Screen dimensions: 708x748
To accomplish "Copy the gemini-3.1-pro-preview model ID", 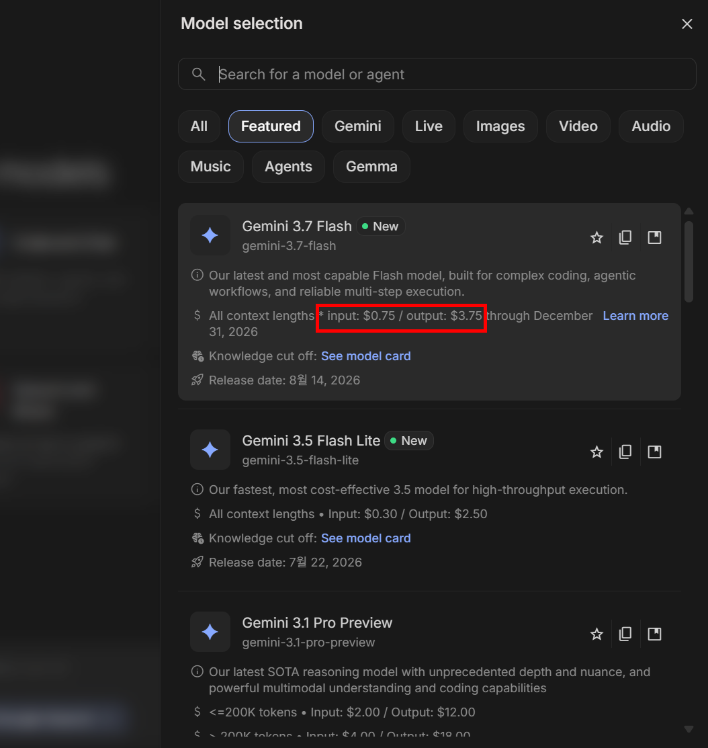I will point(625,634).
